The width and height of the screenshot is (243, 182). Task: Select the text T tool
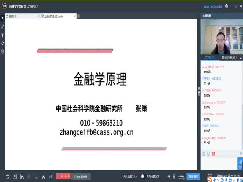point(3,36)
